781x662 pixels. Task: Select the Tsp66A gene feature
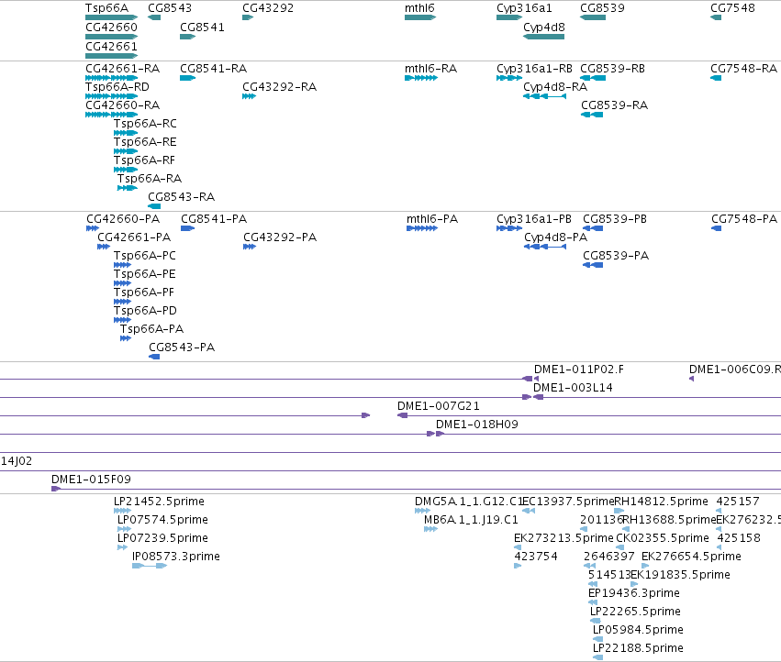[112, 17]
